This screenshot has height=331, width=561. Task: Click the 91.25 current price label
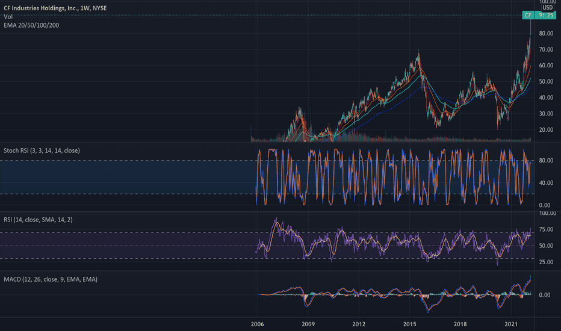(x=545, y=15)
